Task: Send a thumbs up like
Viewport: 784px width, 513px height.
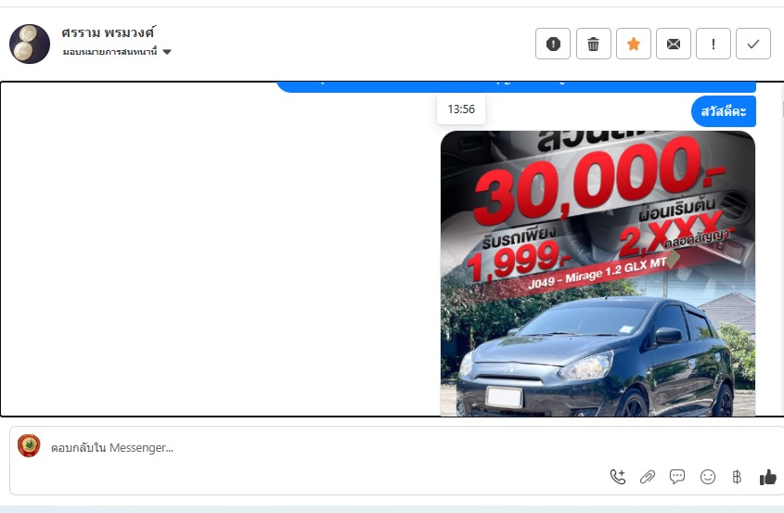Action: (767, 478)
